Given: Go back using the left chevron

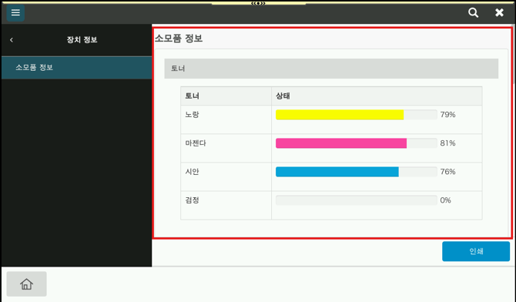Looking at the screenshot, I should [x=12, y=40].
